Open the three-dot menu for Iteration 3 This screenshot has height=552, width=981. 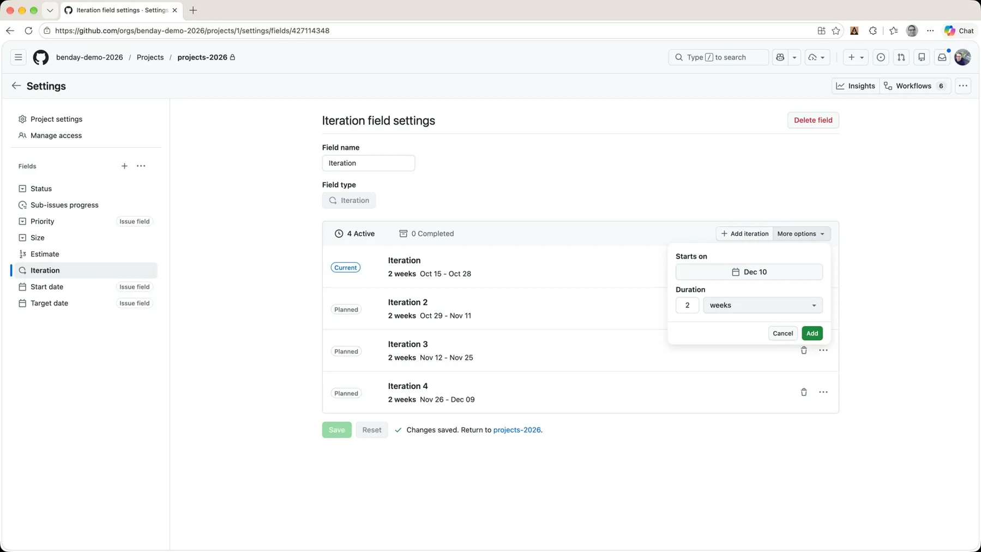coord(823,350)
